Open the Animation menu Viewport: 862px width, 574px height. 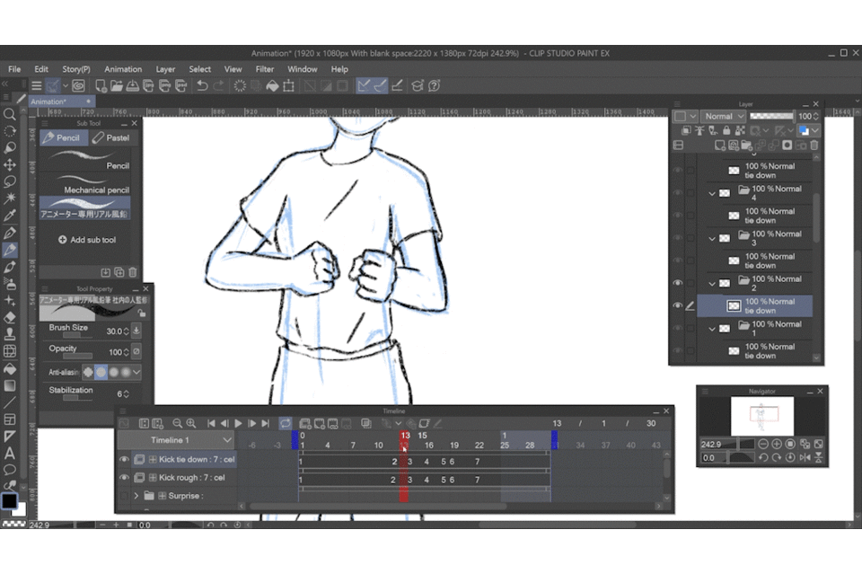pyautogui.click(x=123, y=69)
